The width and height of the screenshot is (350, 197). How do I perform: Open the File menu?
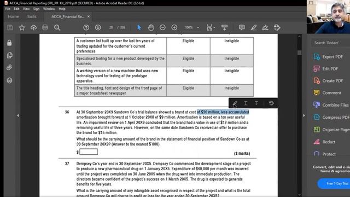pyautogui.click(x=8, y=9)
